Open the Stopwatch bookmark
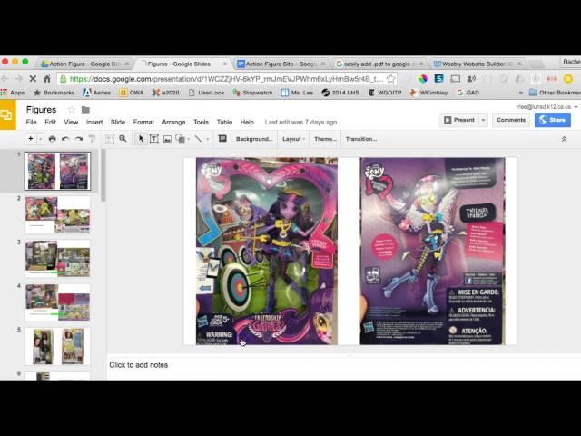Image resolution: width=581 pixels, height=436 pixels. [x=252, y=93]
